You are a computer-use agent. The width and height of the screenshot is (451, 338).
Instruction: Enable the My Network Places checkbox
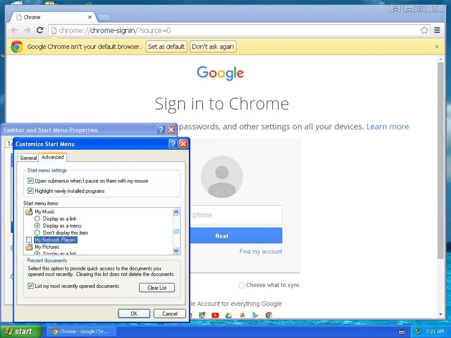point(29,240)
